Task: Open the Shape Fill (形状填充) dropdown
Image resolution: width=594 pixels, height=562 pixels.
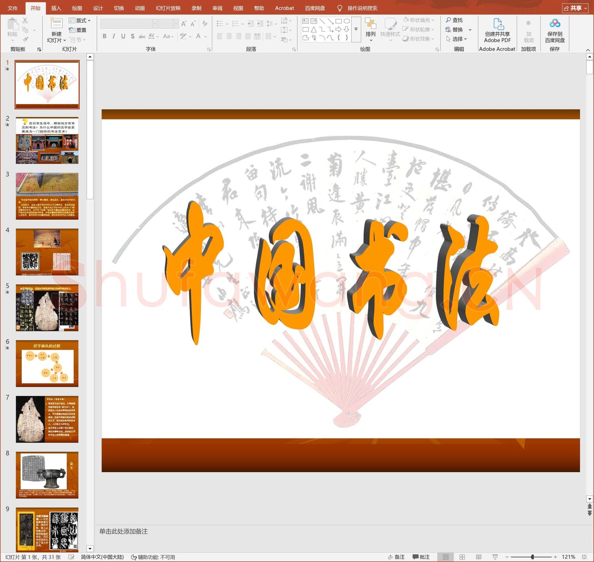Action: [x=419, y=20]
